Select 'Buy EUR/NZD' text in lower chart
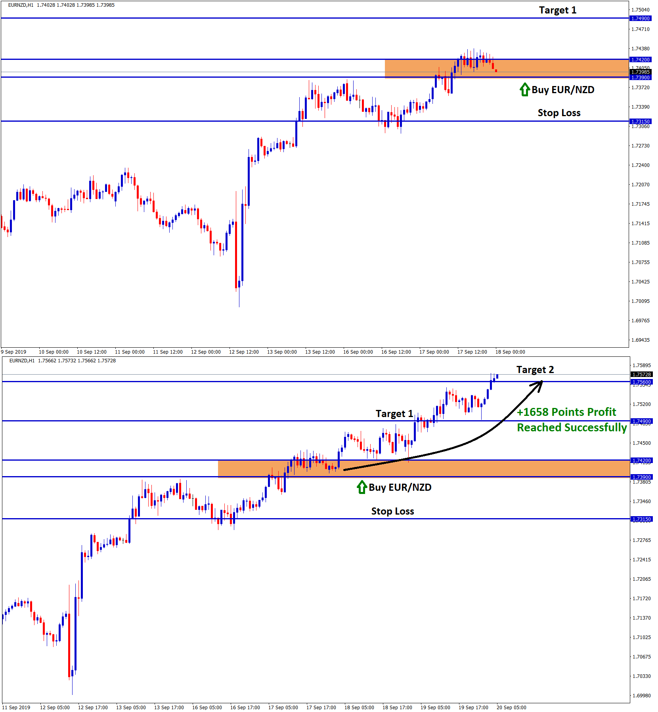 coord(400,487)
